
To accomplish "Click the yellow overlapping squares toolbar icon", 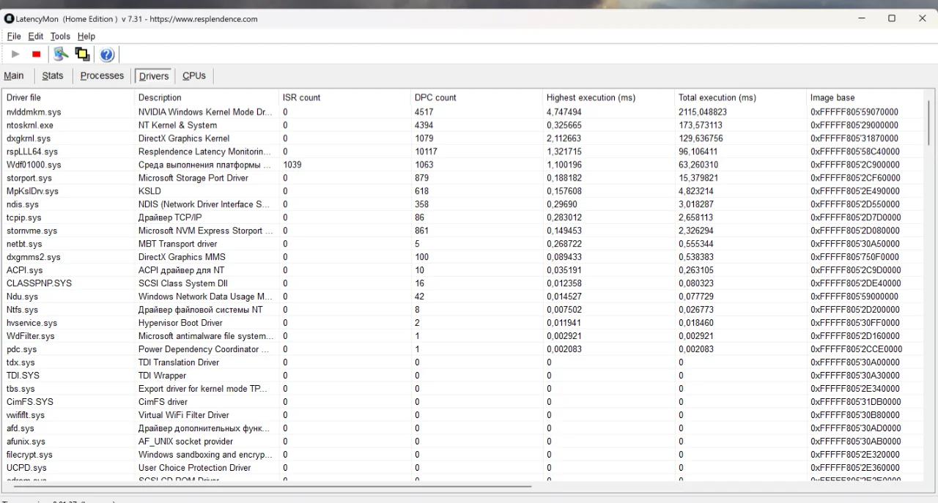I will coord(83,54).
